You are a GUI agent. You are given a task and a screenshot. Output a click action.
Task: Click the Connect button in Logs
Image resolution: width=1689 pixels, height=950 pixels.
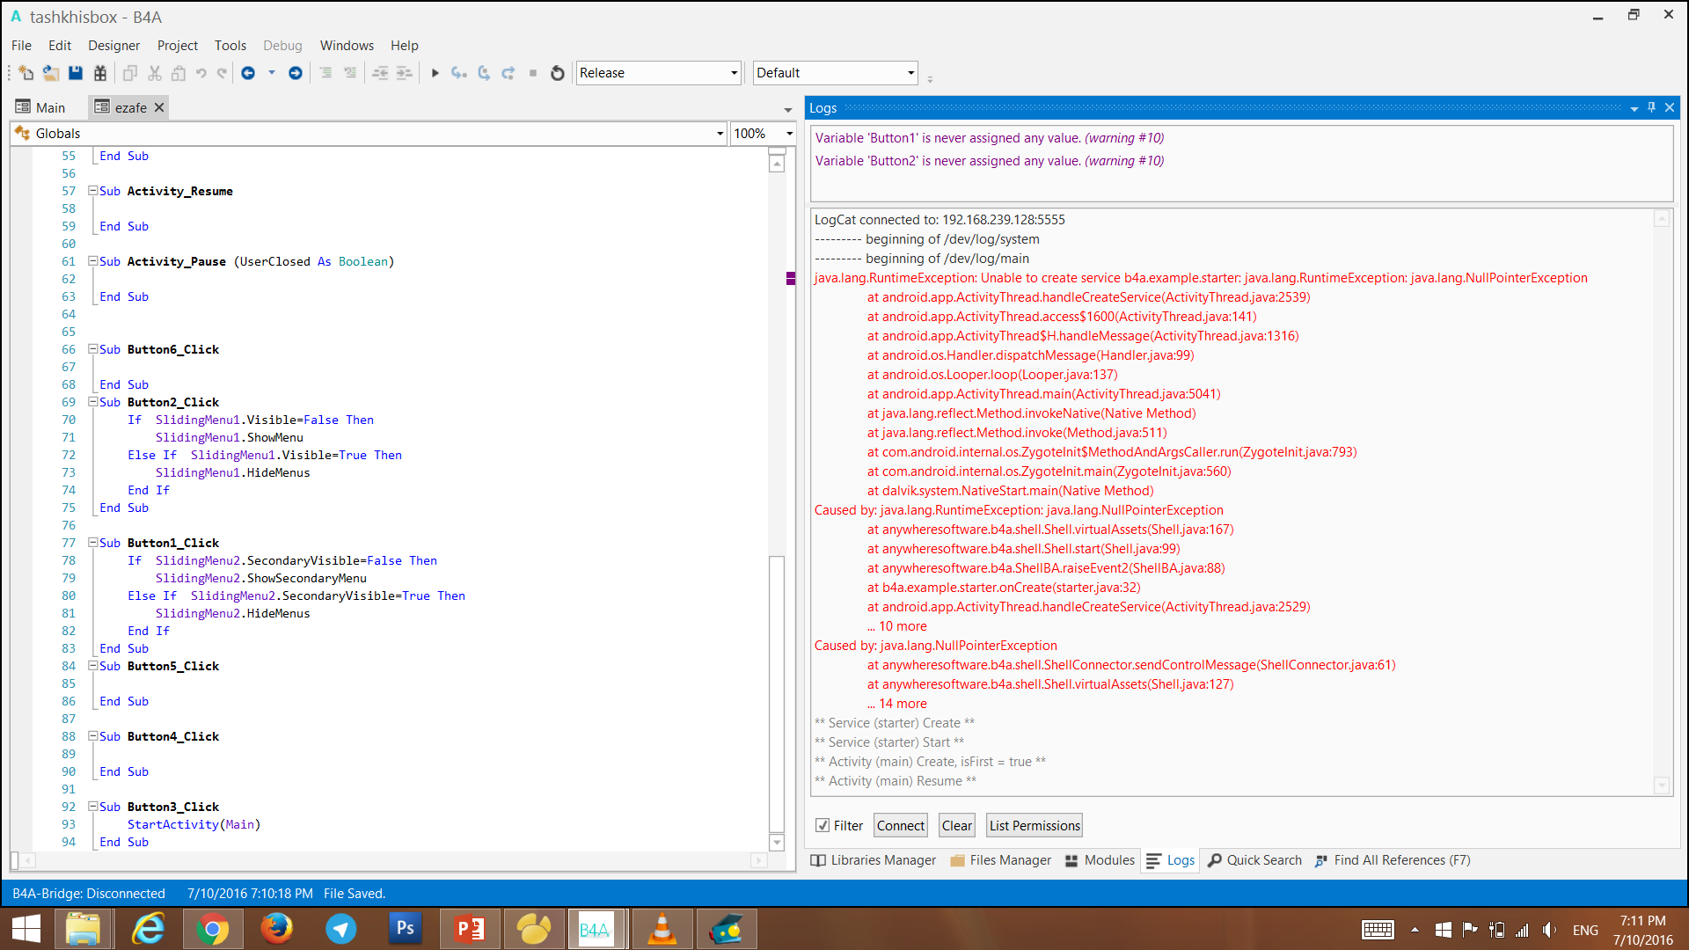pyautogui.click(x=900, y=825)
